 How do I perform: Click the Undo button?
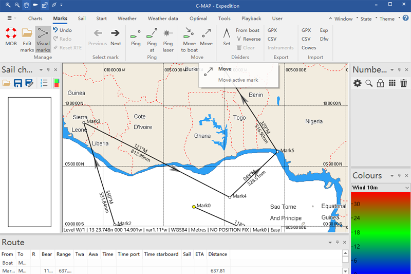[x=62, y=30]
